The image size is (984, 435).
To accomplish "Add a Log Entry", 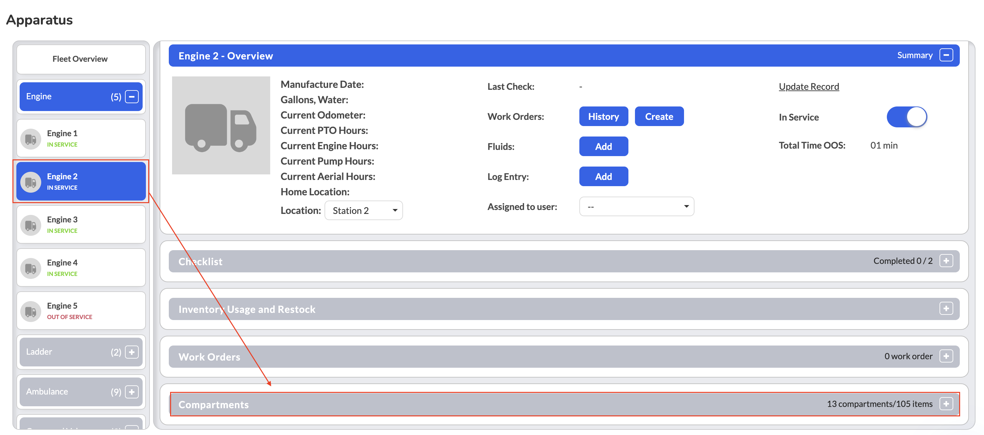I will coord(604,177).
